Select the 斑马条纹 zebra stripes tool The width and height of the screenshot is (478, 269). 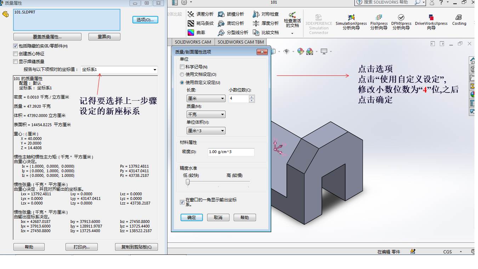200,23
